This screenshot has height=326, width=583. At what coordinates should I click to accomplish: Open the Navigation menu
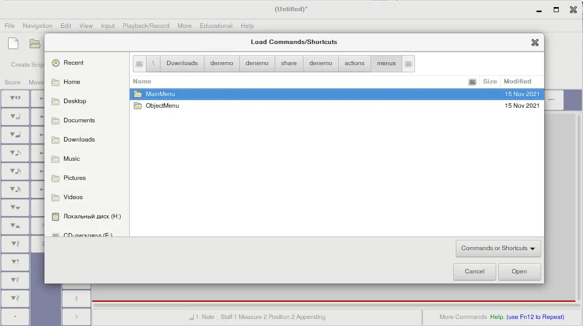[x=37, y=26]
